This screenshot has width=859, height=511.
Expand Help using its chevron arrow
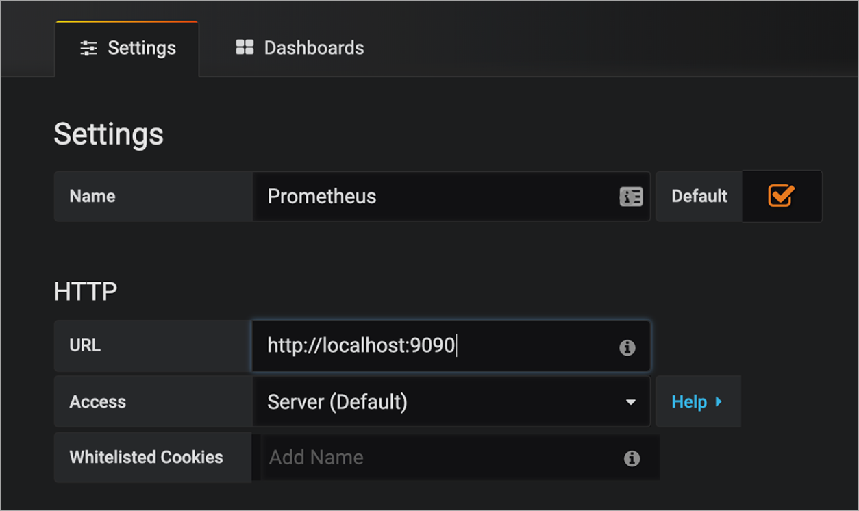[x=719, y=402]
